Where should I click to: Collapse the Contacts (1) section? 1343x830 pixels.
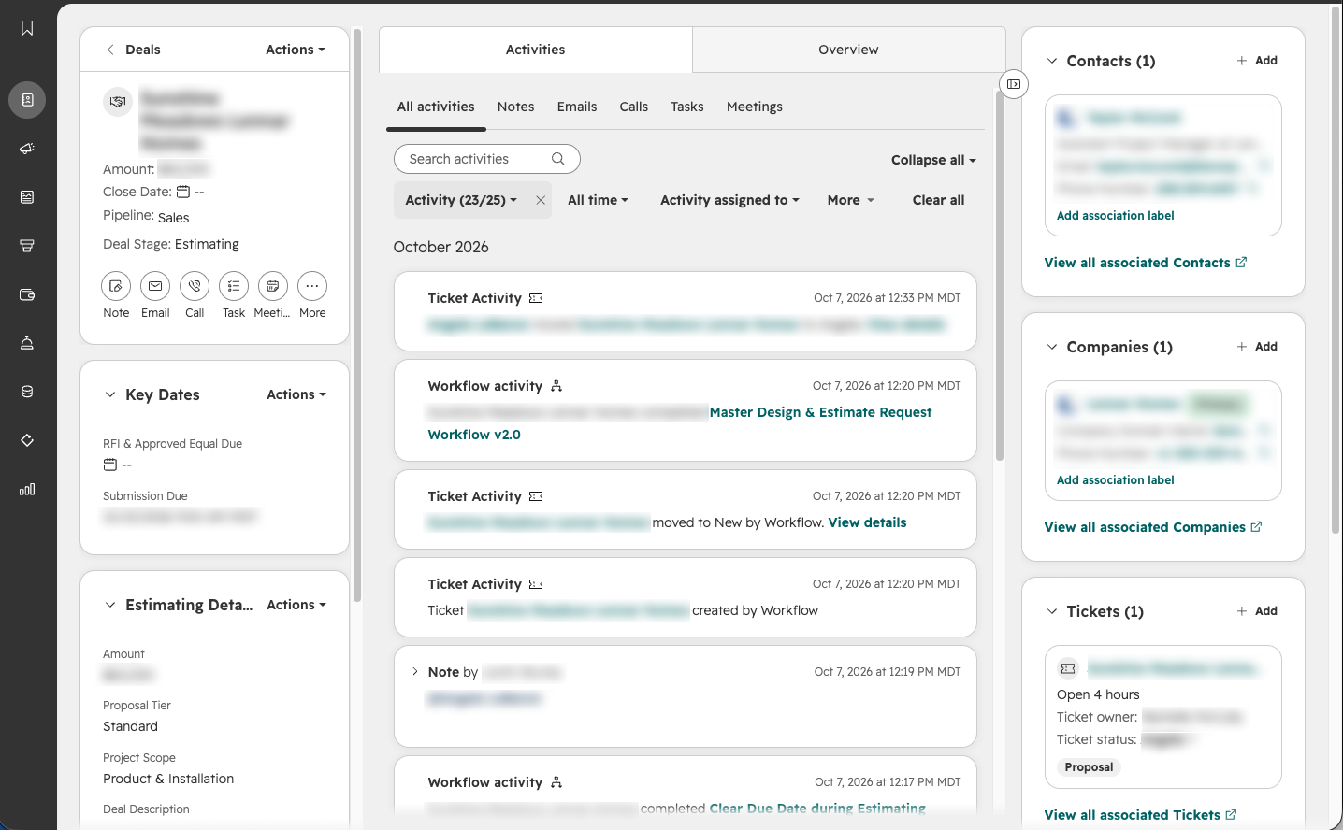pyautogui.click(x=1052, y=61)
